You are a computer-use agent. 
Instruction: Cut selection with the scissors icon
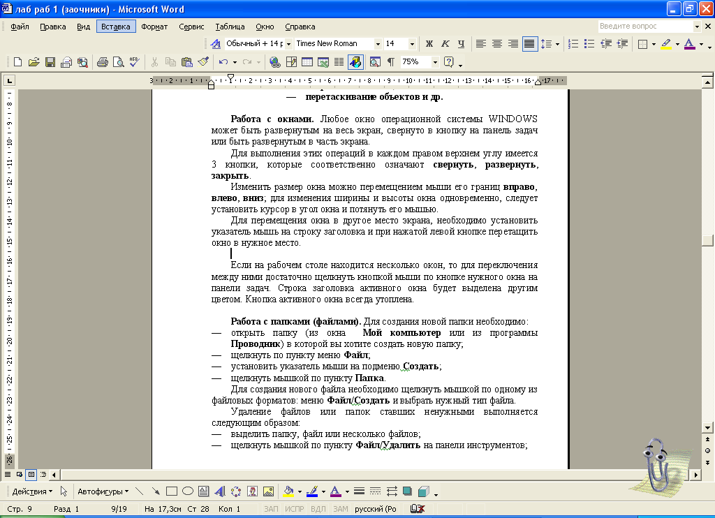click(x=154, y=62)
